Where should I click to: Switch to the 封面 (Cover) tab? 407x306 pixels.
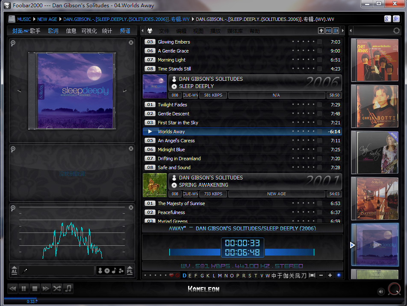coord(18,31)
